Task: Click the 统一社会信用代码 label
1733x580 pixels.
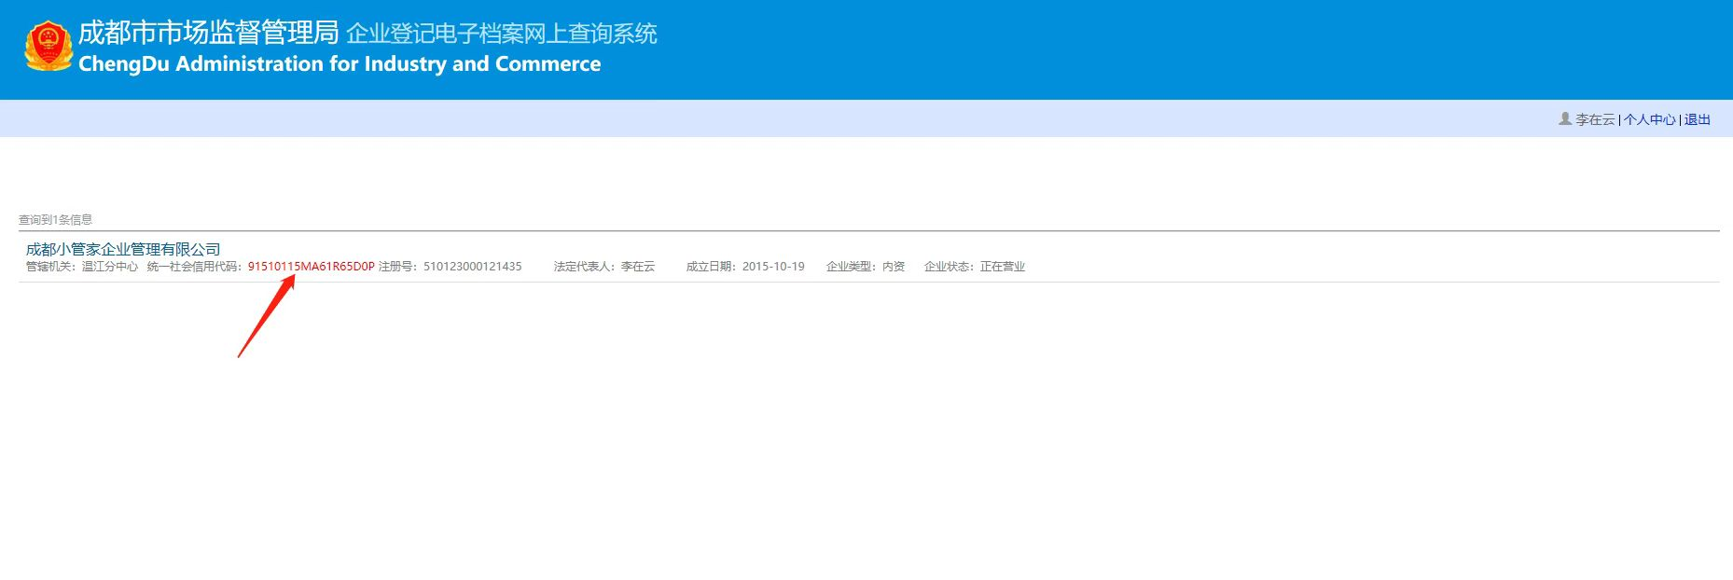Action: click(x=194, y=267)
